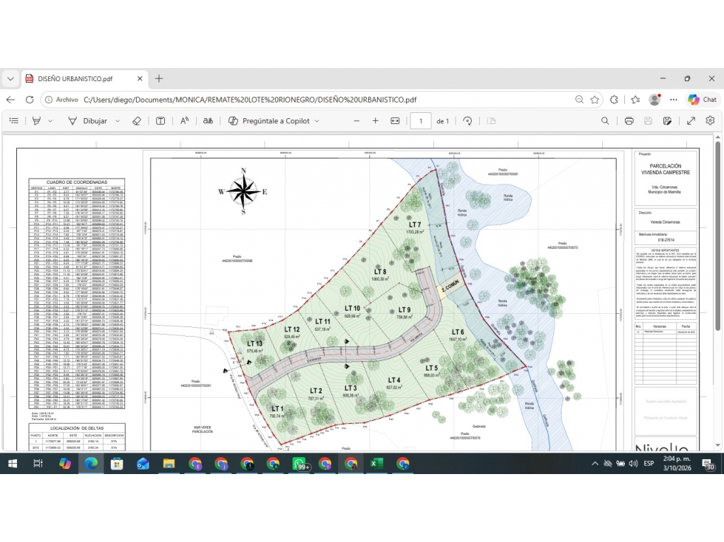Expand the highlighter color options dropdown
Image resolution: width=724 pixels, height=542 pixels.
(50, 121)
